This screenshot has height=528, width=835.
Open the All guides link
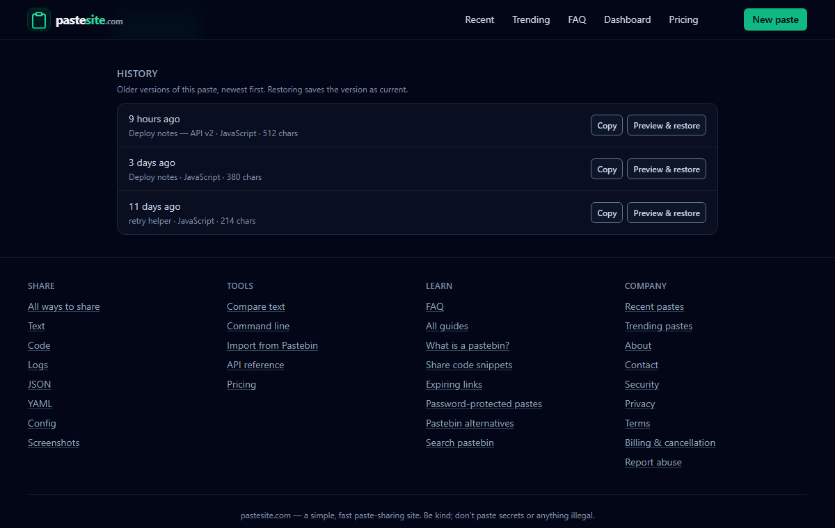(447, 327)
